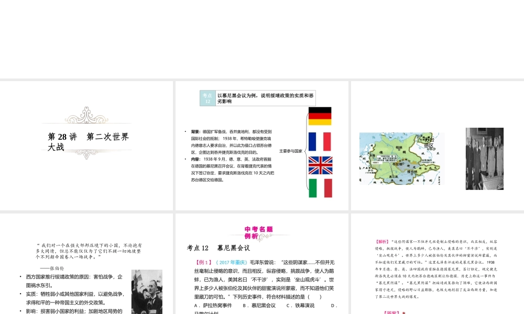This screenshot has height=314, width=524.
Task: Click the 张伯伦 quote attribution
Action: pos(52,268)
